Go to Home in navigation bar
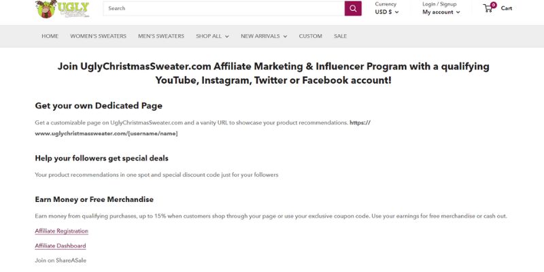544x272 pixels. [50, 36]
